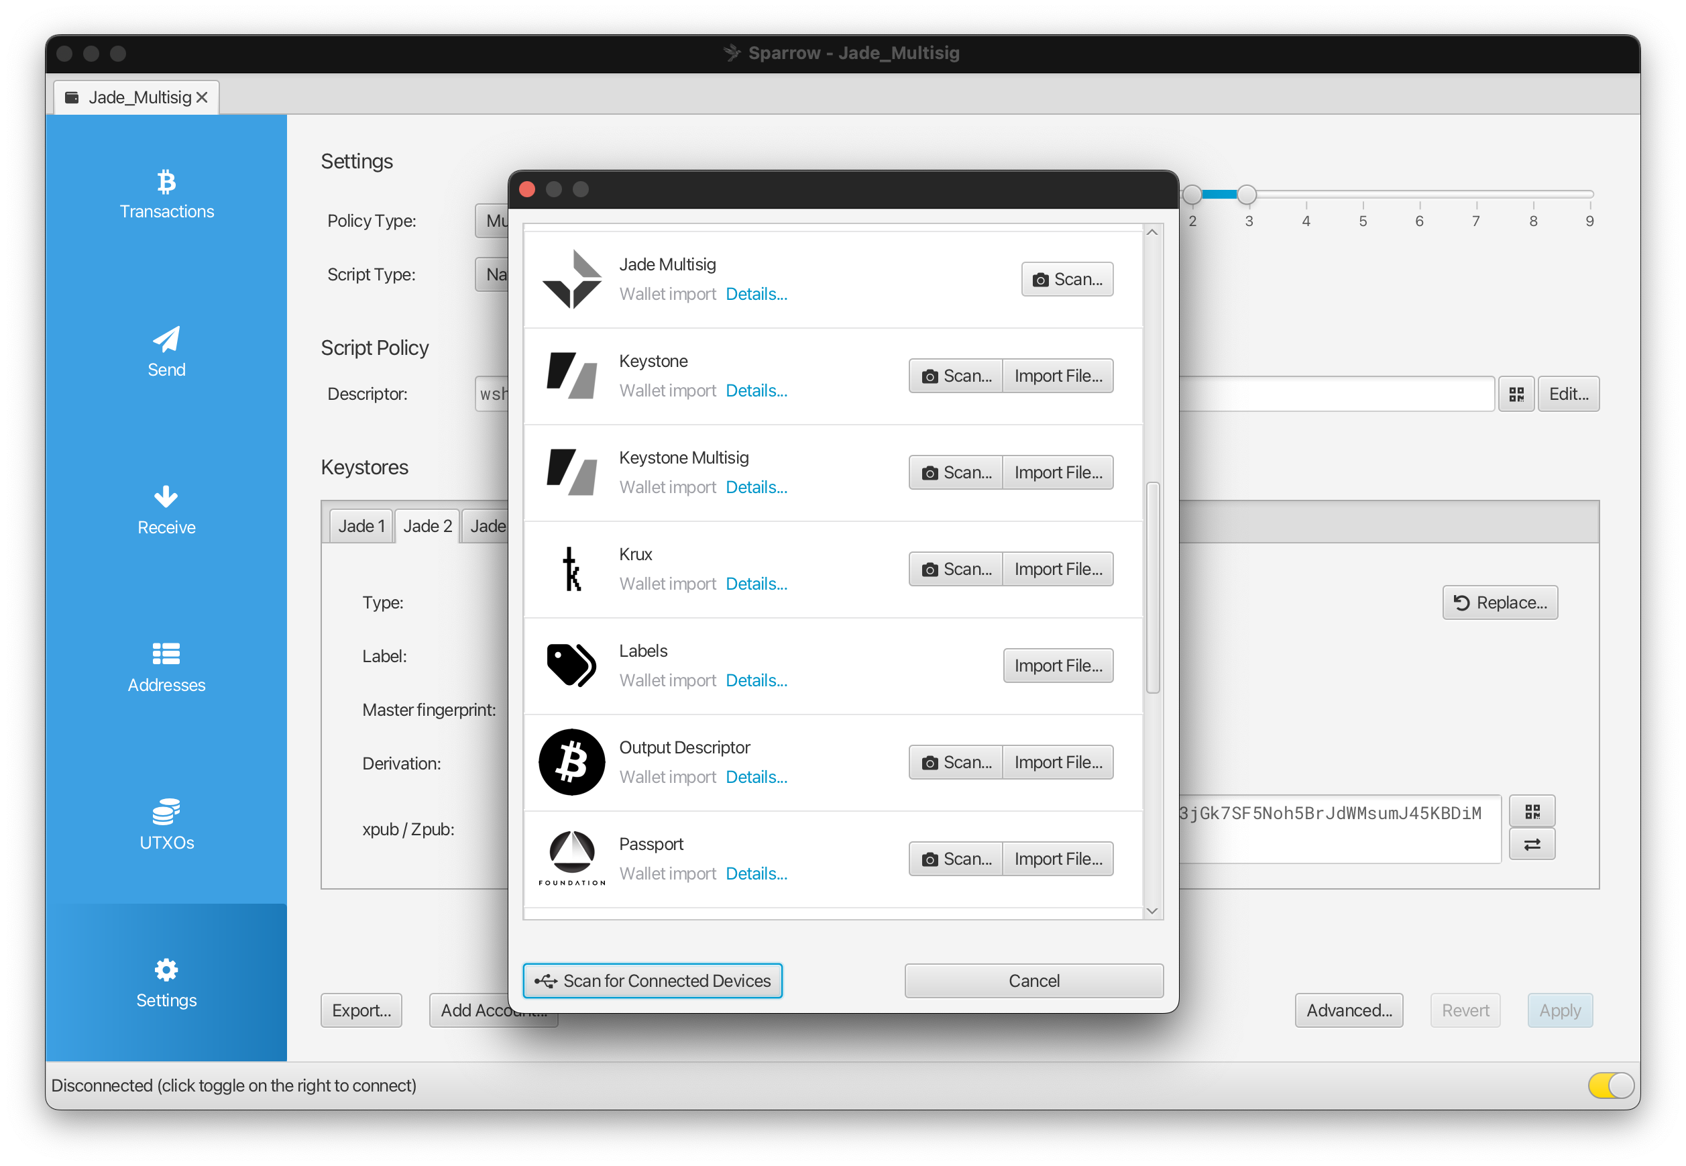Cancel the wallet import dialog
The height and width of the screenshot is (1166, 1686).
coord(1034,980)
